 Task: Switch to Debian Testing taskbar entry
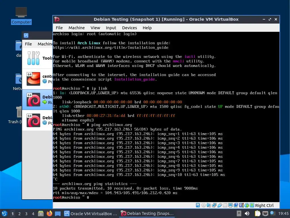(x=147, y=213)
